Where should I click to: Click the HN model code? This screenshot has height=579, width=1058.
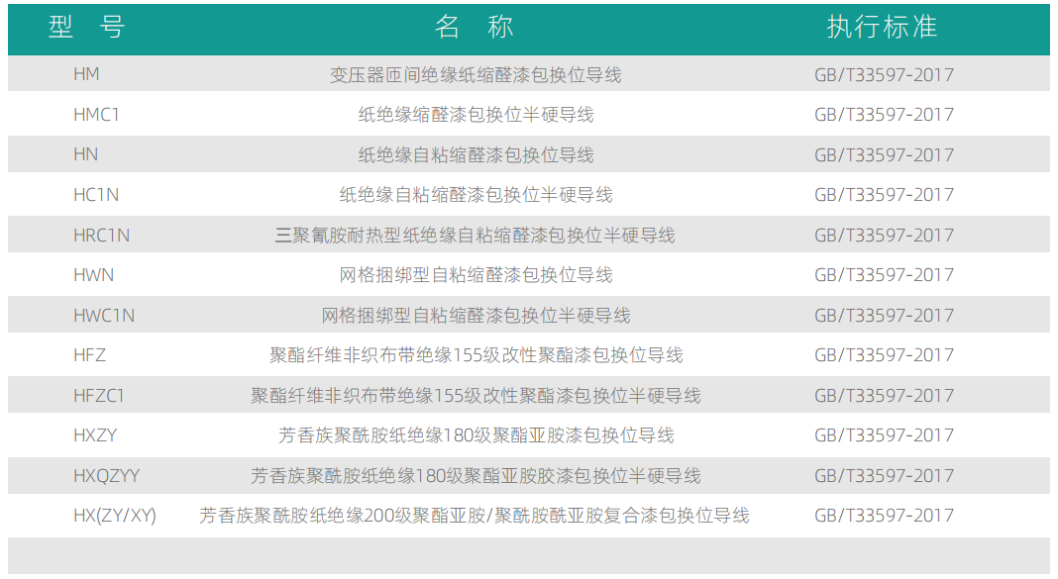[85, 154]
